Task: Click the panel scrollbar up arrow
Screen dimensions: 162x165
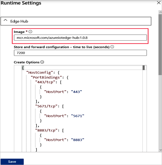Action: (x=160, y=12)
